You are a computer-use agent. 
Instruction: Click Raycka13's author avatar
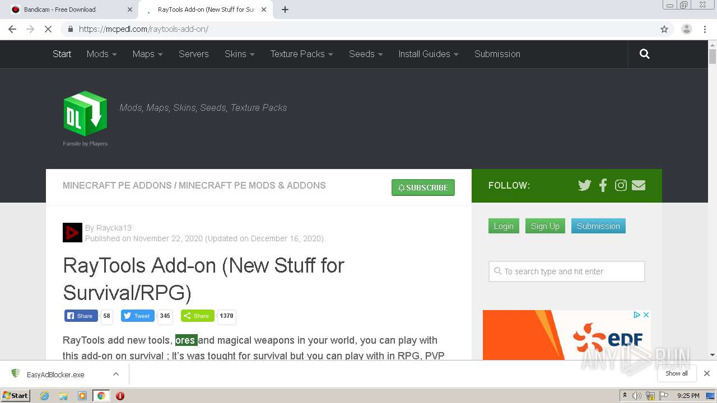[x=72, y=232]
